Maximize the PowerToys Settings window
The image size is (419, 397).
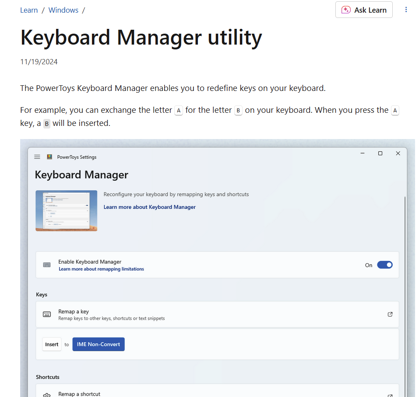coord(380,153)
